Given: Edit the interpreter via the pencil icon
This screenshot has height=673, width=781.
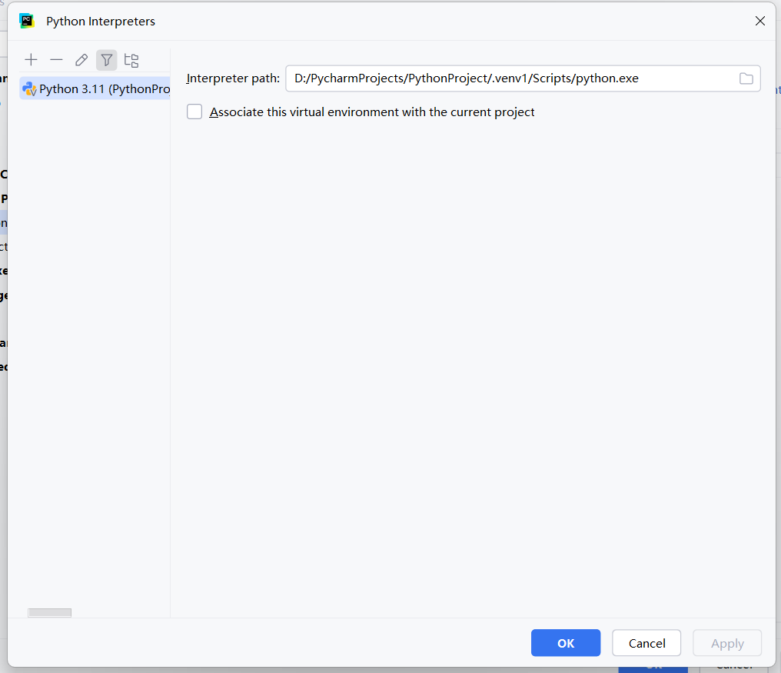Looking at the screenshot, I should coord(81,59).
